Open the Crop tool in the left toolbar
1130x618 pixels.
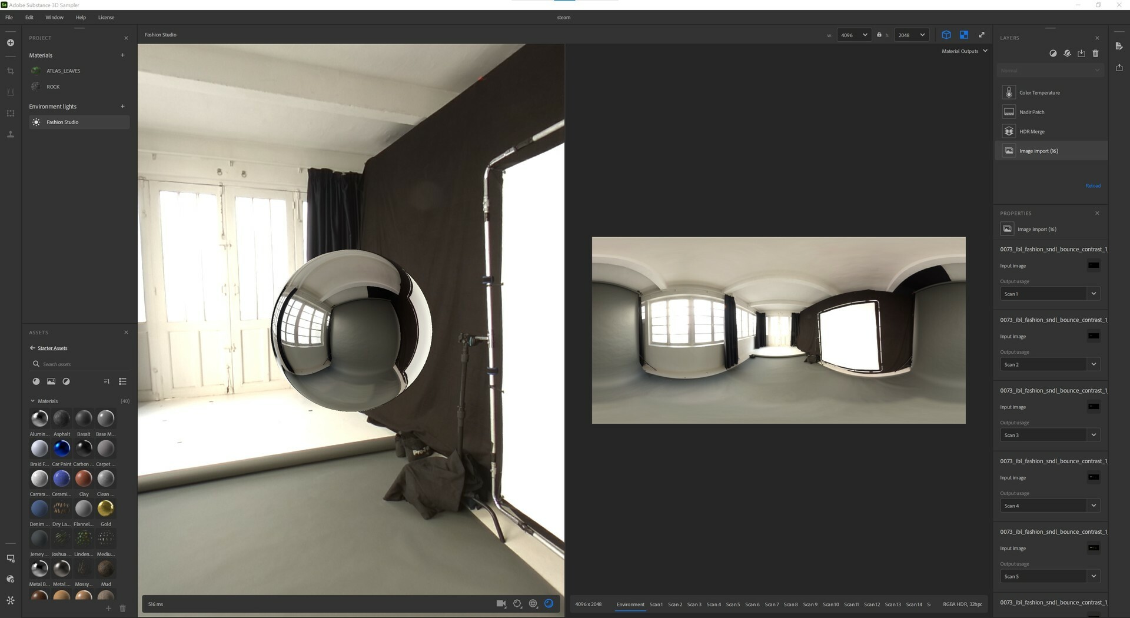11,70
